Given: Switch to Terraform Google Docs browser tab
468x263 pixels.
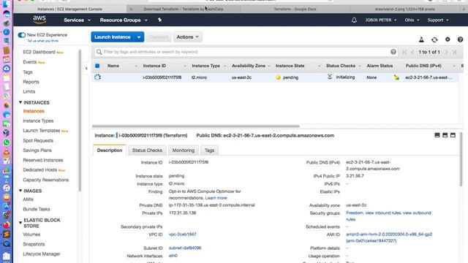Looking at the screenshot, I should [x=295, y=9].
